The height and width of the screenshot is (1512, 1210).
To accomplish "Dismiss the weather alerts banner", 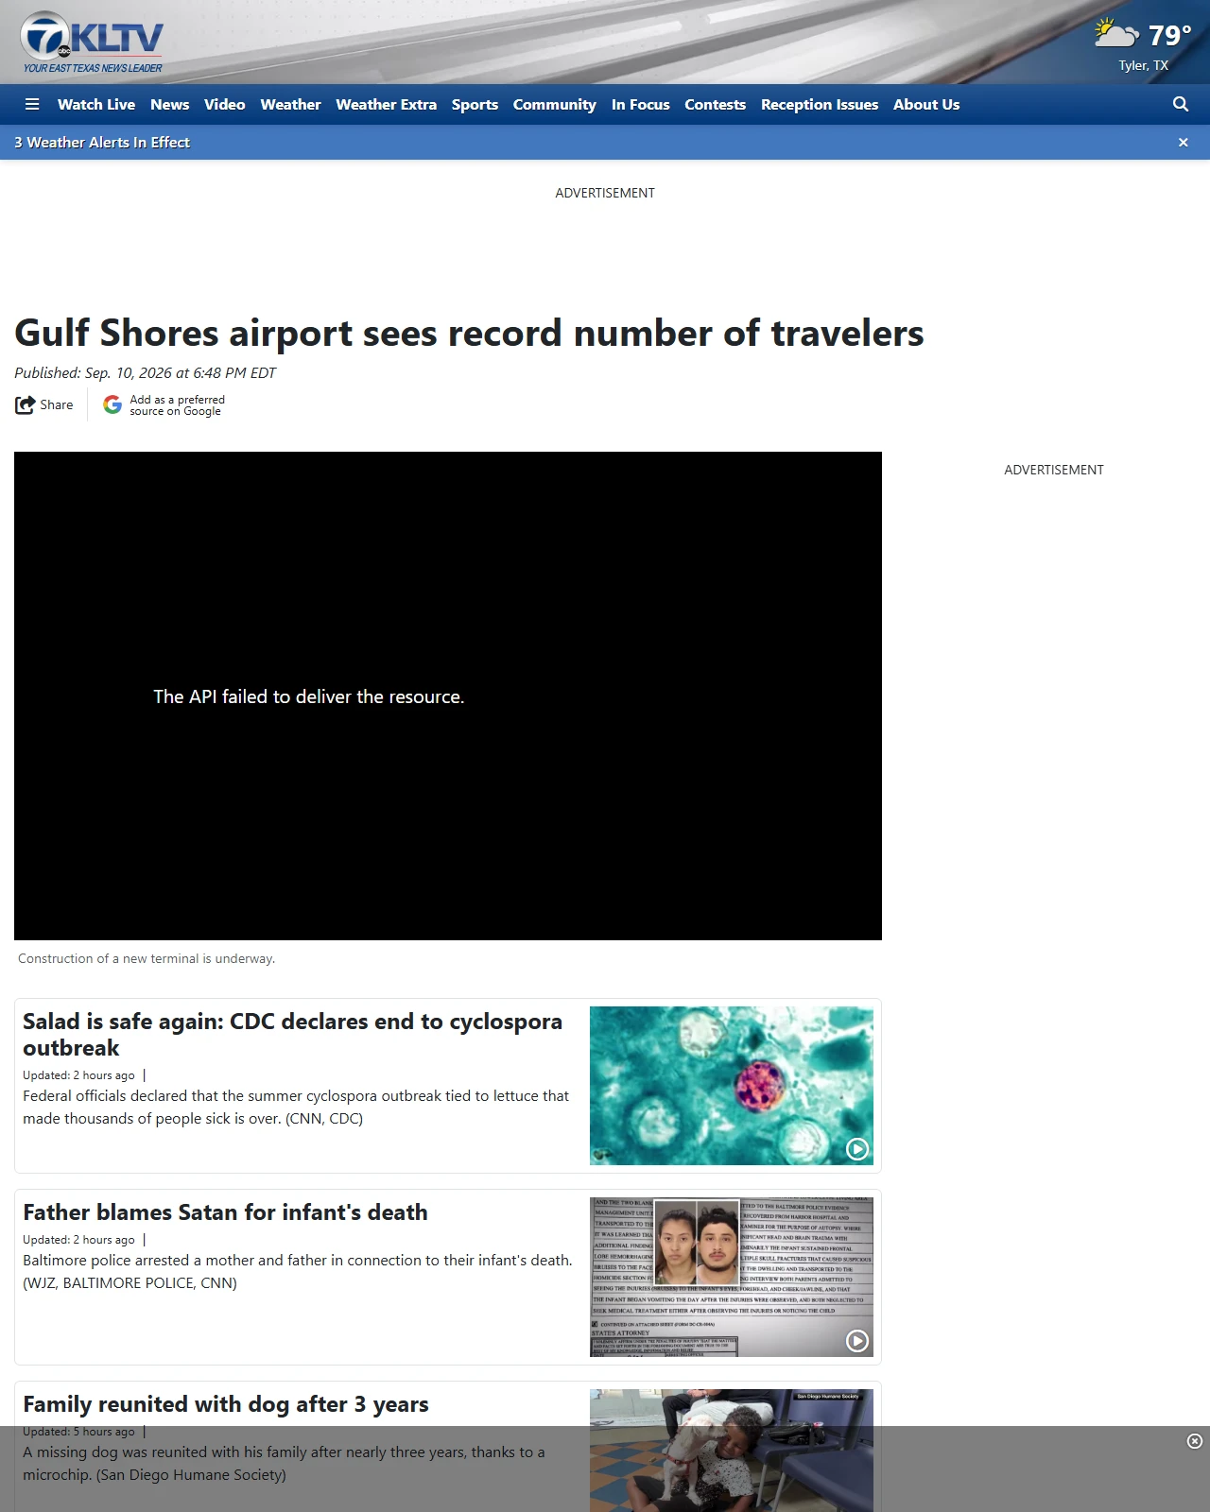I will click(x=1184, y=143).
